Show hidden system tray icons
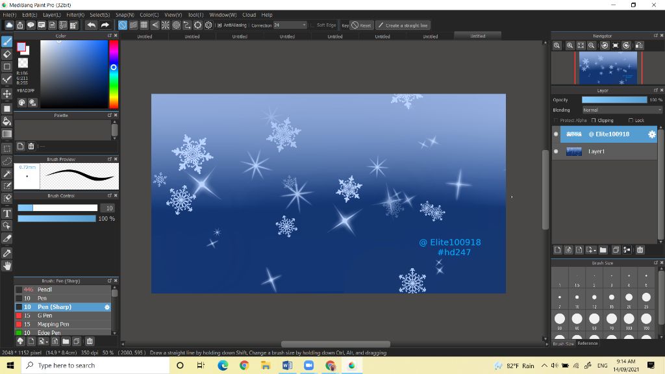Screen dimensions: 665x374 coord(544,366)
